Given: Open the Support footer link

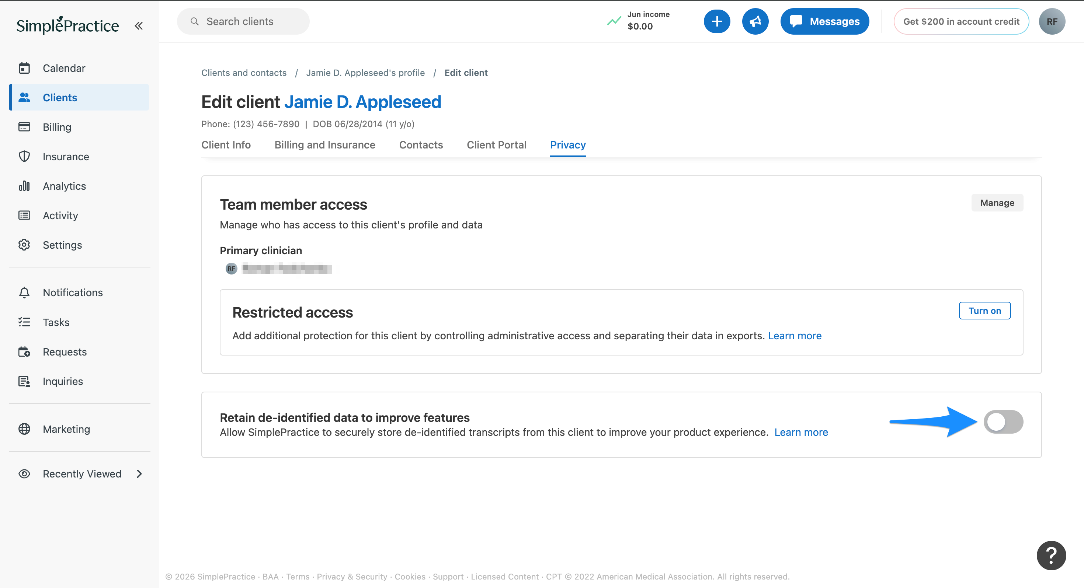Looking at the screenshot, I should click(x=448, y=576).
